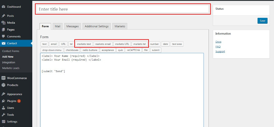Click the Dashboard icon in sidebar
The image size is (274, 127).
pos(3,7)
